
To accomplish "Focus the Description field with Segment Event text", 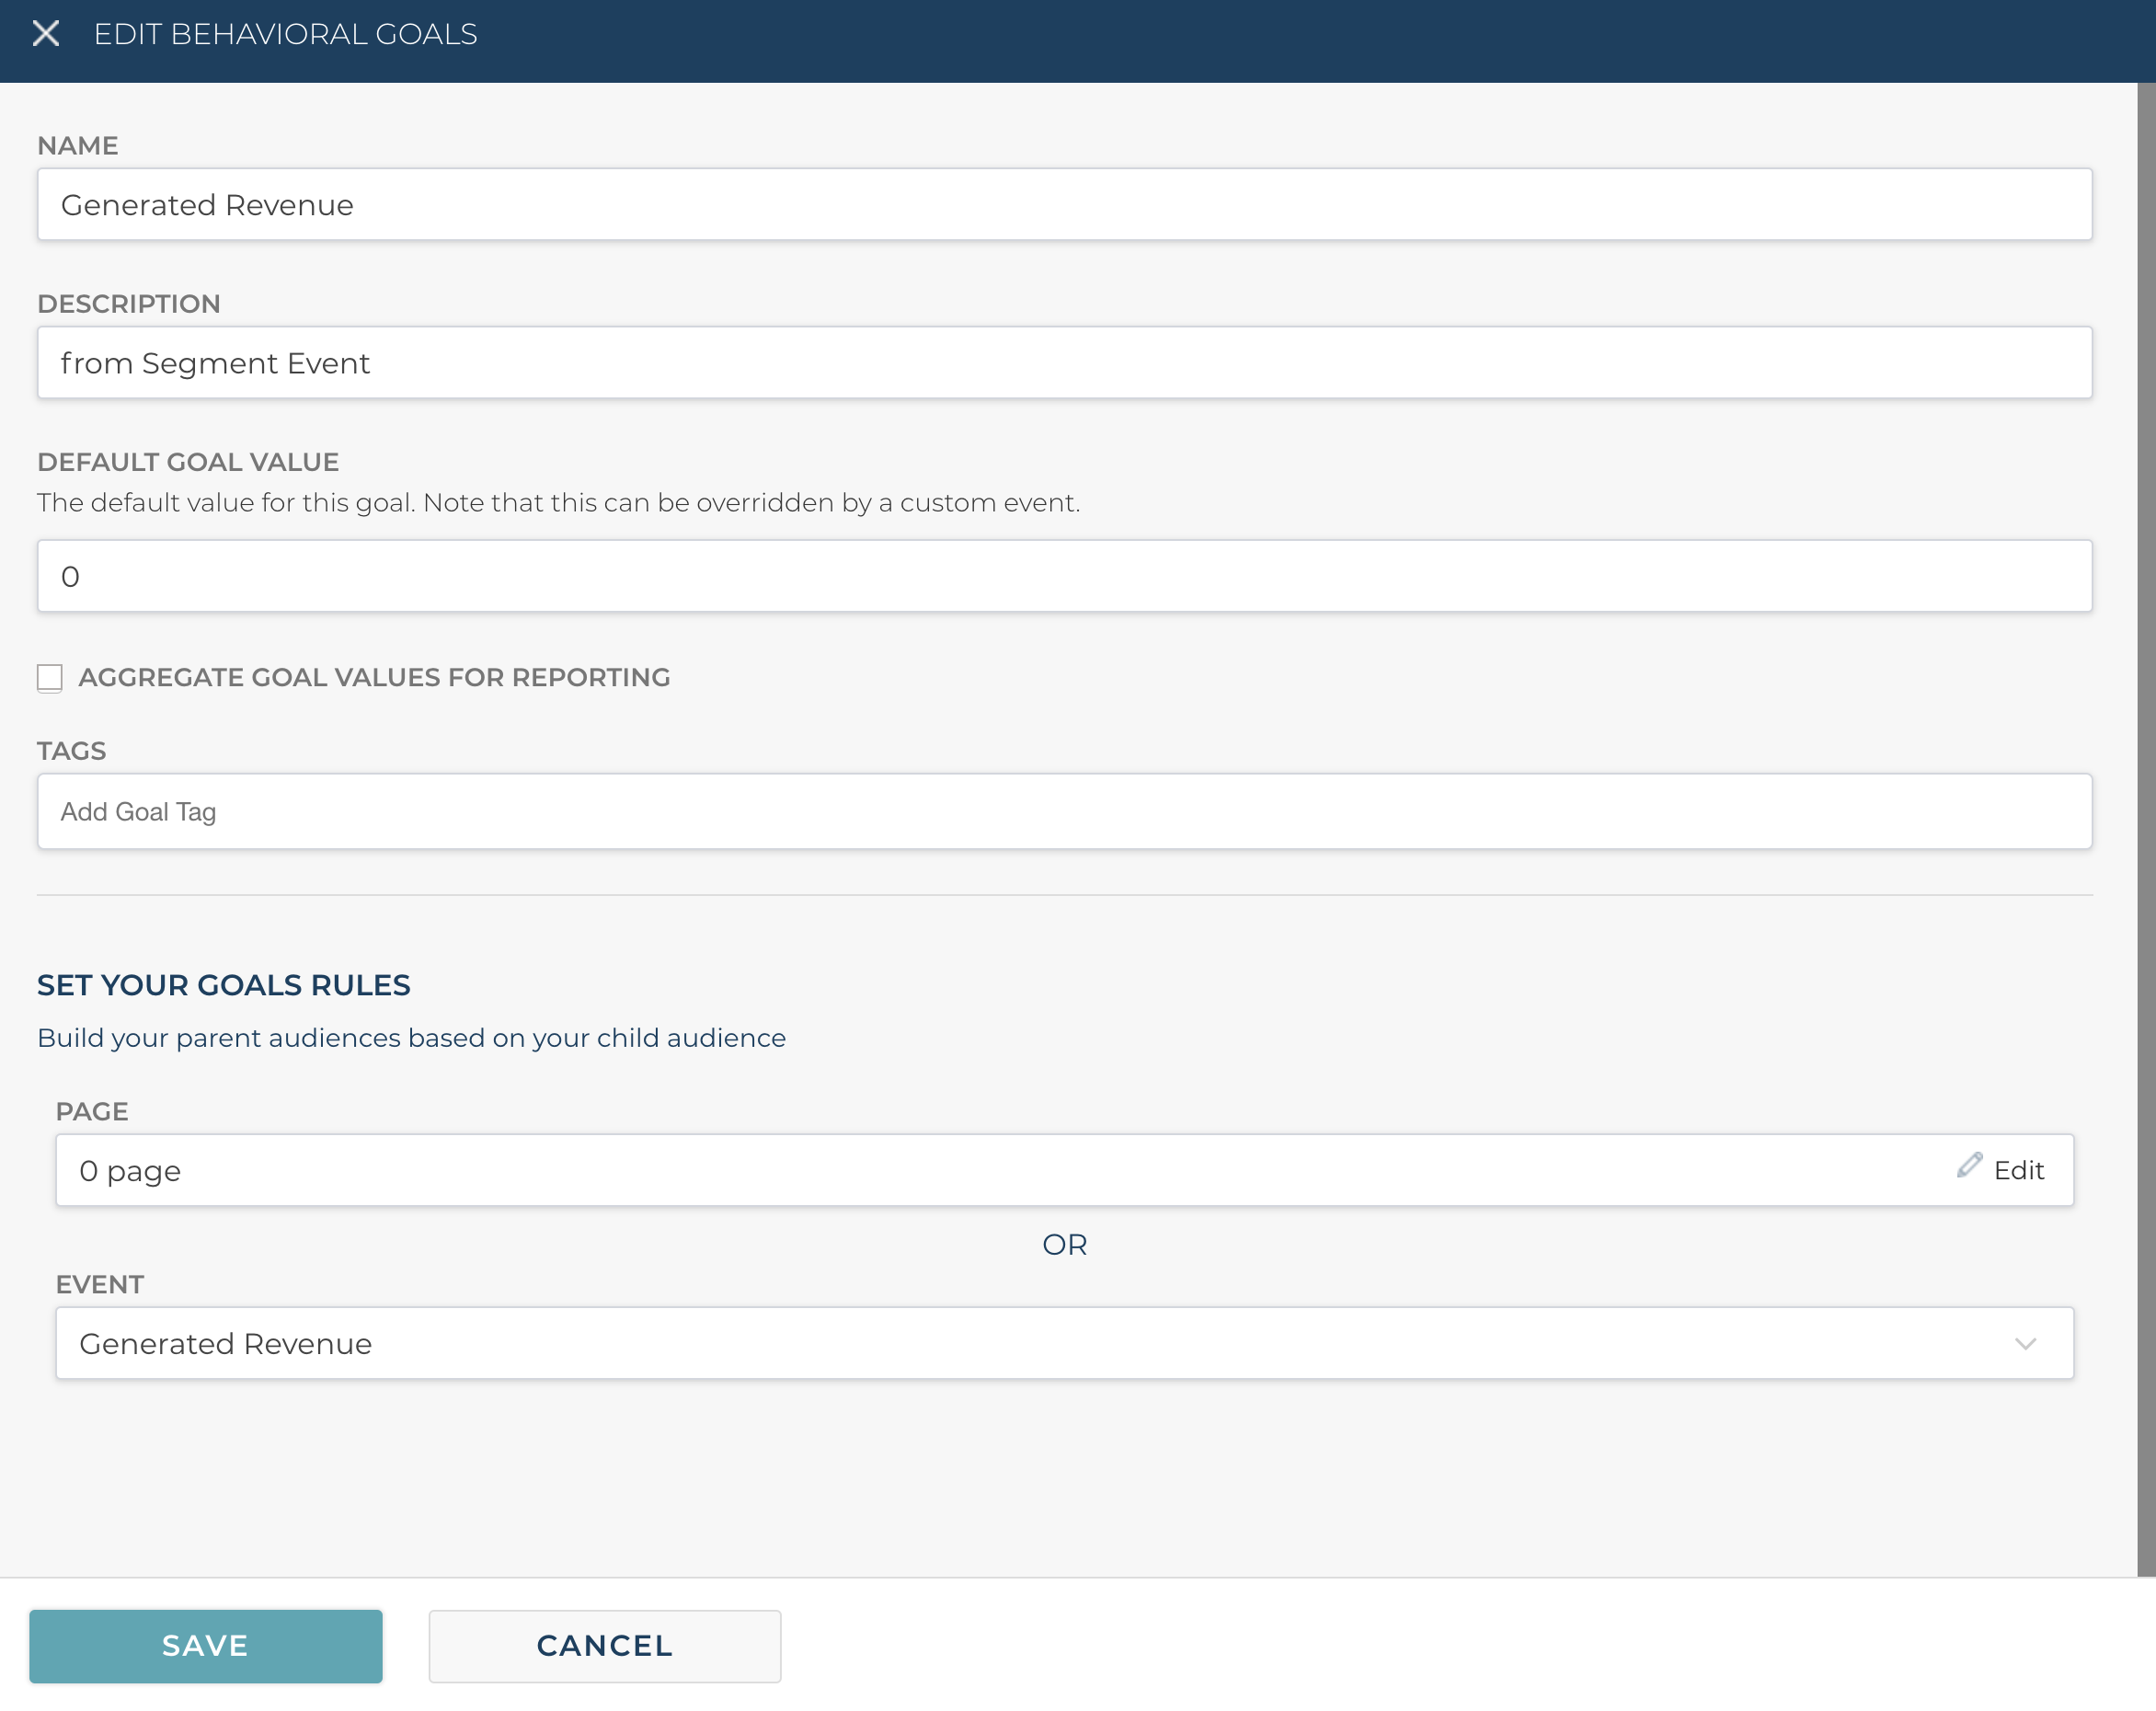I will (x=1063, y=363).
